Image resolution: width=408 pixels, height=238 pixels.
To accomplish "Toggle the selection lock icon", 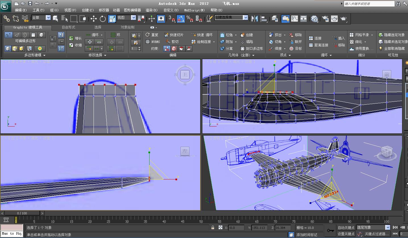I will click(x=213, y=227).
